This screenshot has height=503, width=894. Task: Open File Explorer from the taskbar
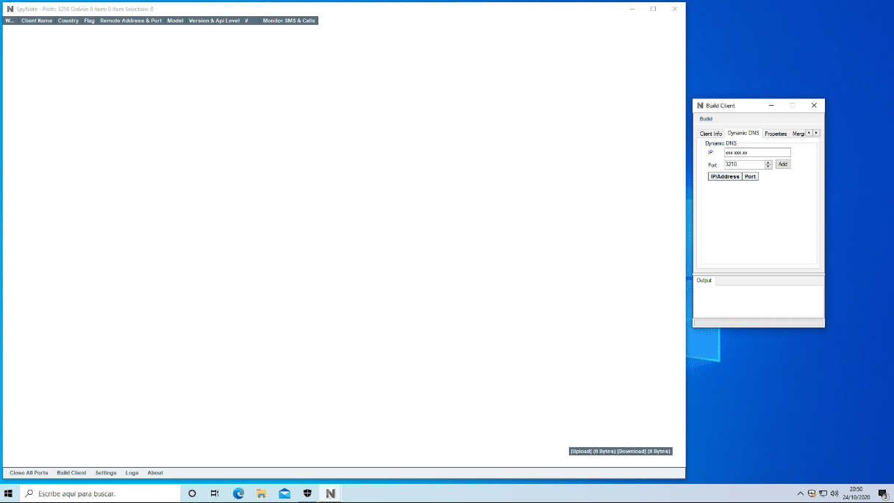tap(261, 493)
